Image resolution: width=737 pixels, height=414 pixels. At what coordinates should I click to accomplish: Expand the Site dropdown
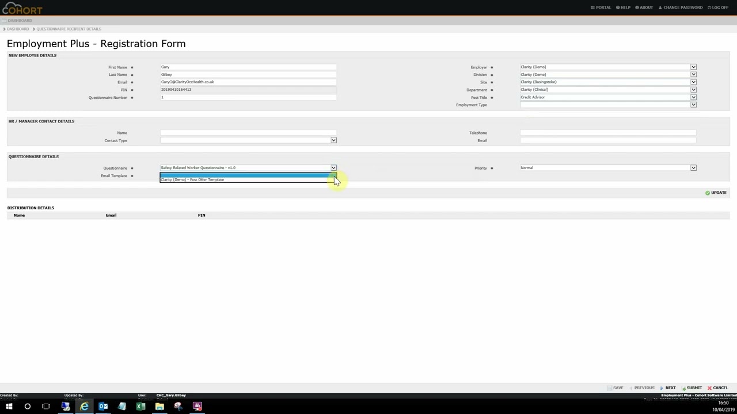pos(693,82)
